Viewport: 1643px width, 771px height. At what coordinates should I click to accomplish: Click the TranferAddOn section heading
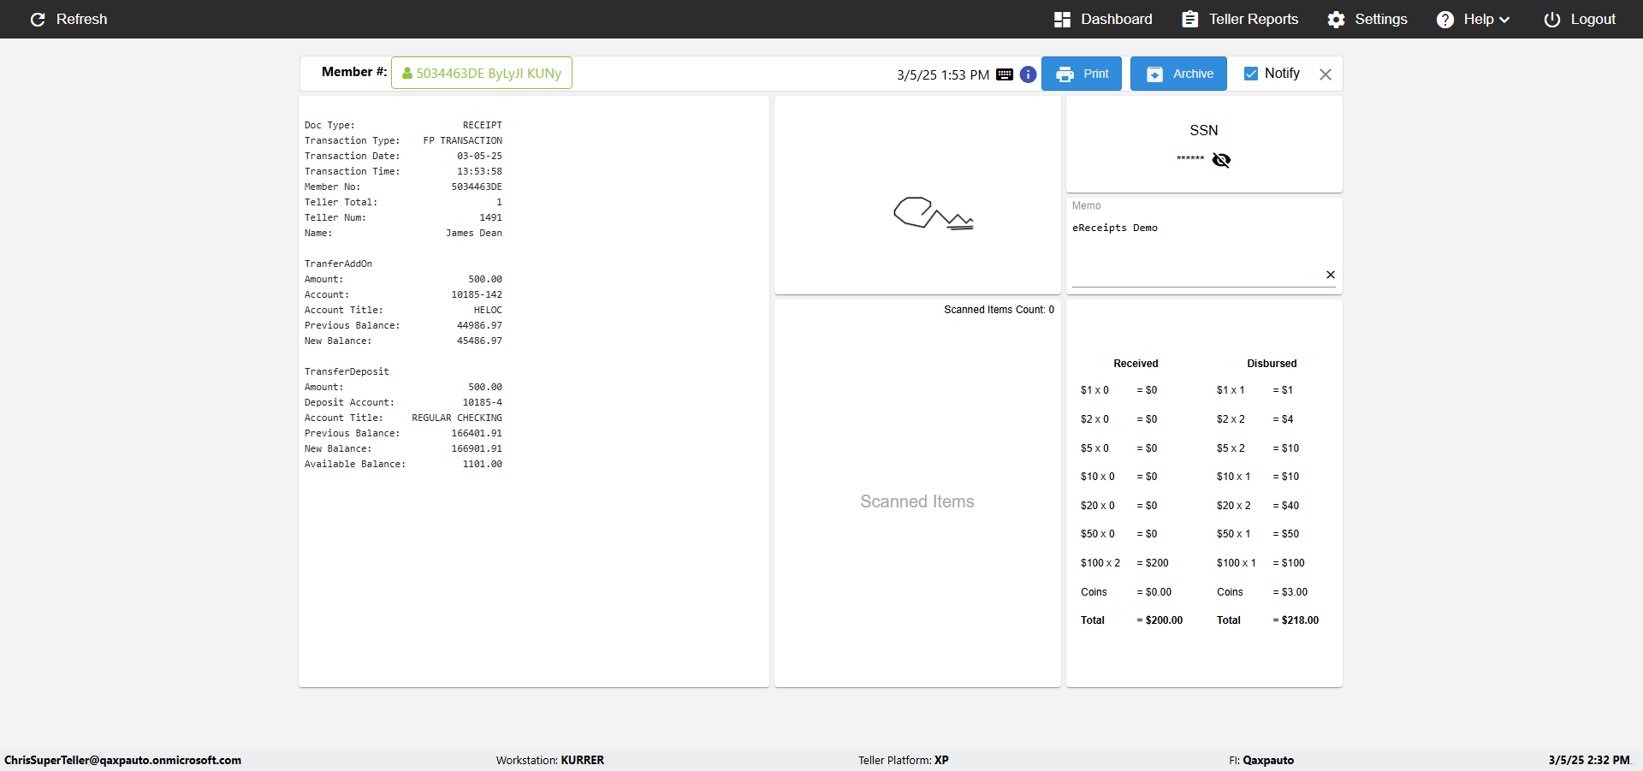point(338,264)
